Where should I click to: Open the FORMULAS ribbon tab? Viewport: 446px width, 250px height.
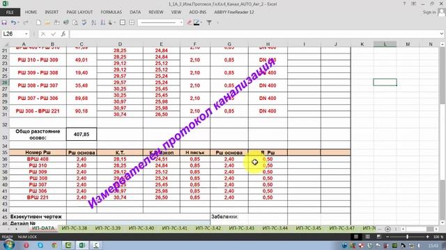point(111,12)
